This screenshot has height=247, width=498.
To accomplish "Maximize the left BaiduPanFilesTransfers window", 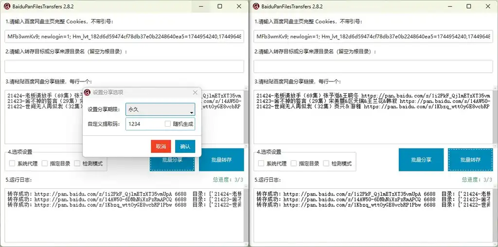I will pyautogui.click(x=220, y=6).
